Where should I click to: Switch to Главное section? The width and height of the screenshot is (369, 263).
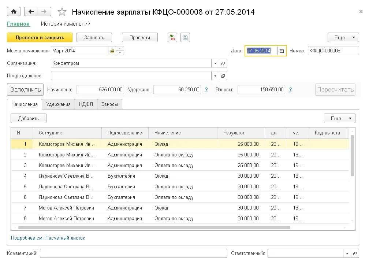[18, 24]
